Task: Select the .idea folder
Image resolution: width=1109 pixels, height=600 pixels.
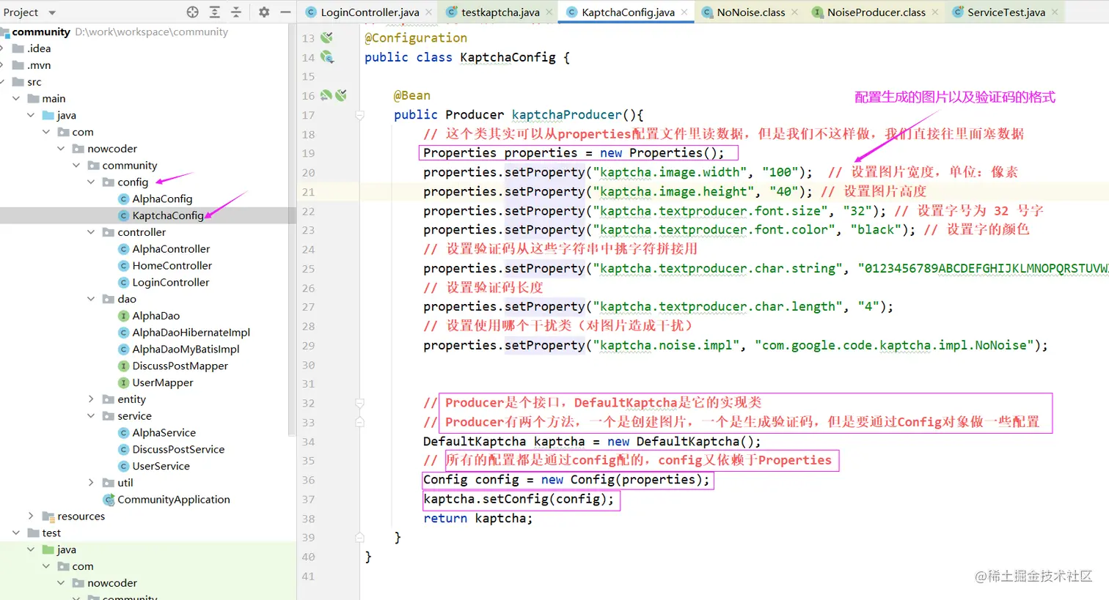Action: coord(39,48)
